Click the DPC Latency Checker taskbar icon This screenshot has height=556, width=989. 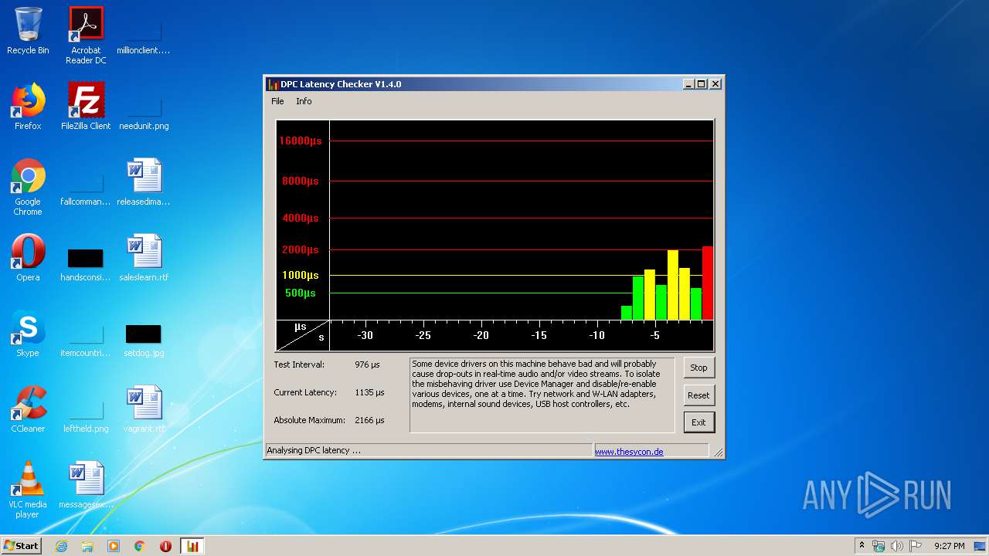192,546
